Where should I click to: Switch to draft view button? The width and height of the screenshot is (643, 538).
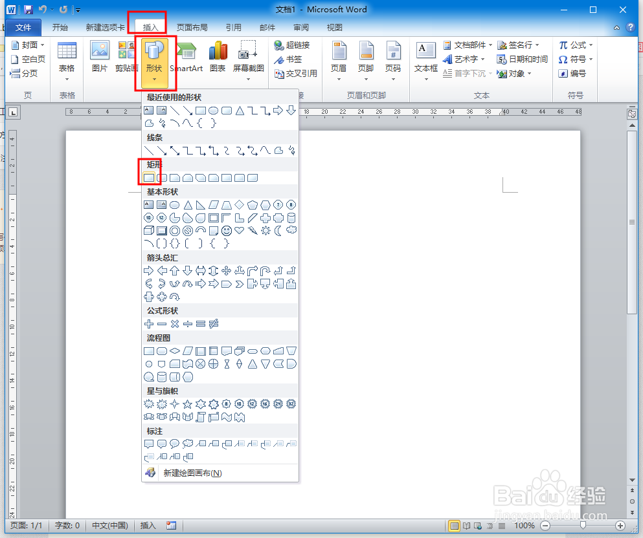coord(502,526)
